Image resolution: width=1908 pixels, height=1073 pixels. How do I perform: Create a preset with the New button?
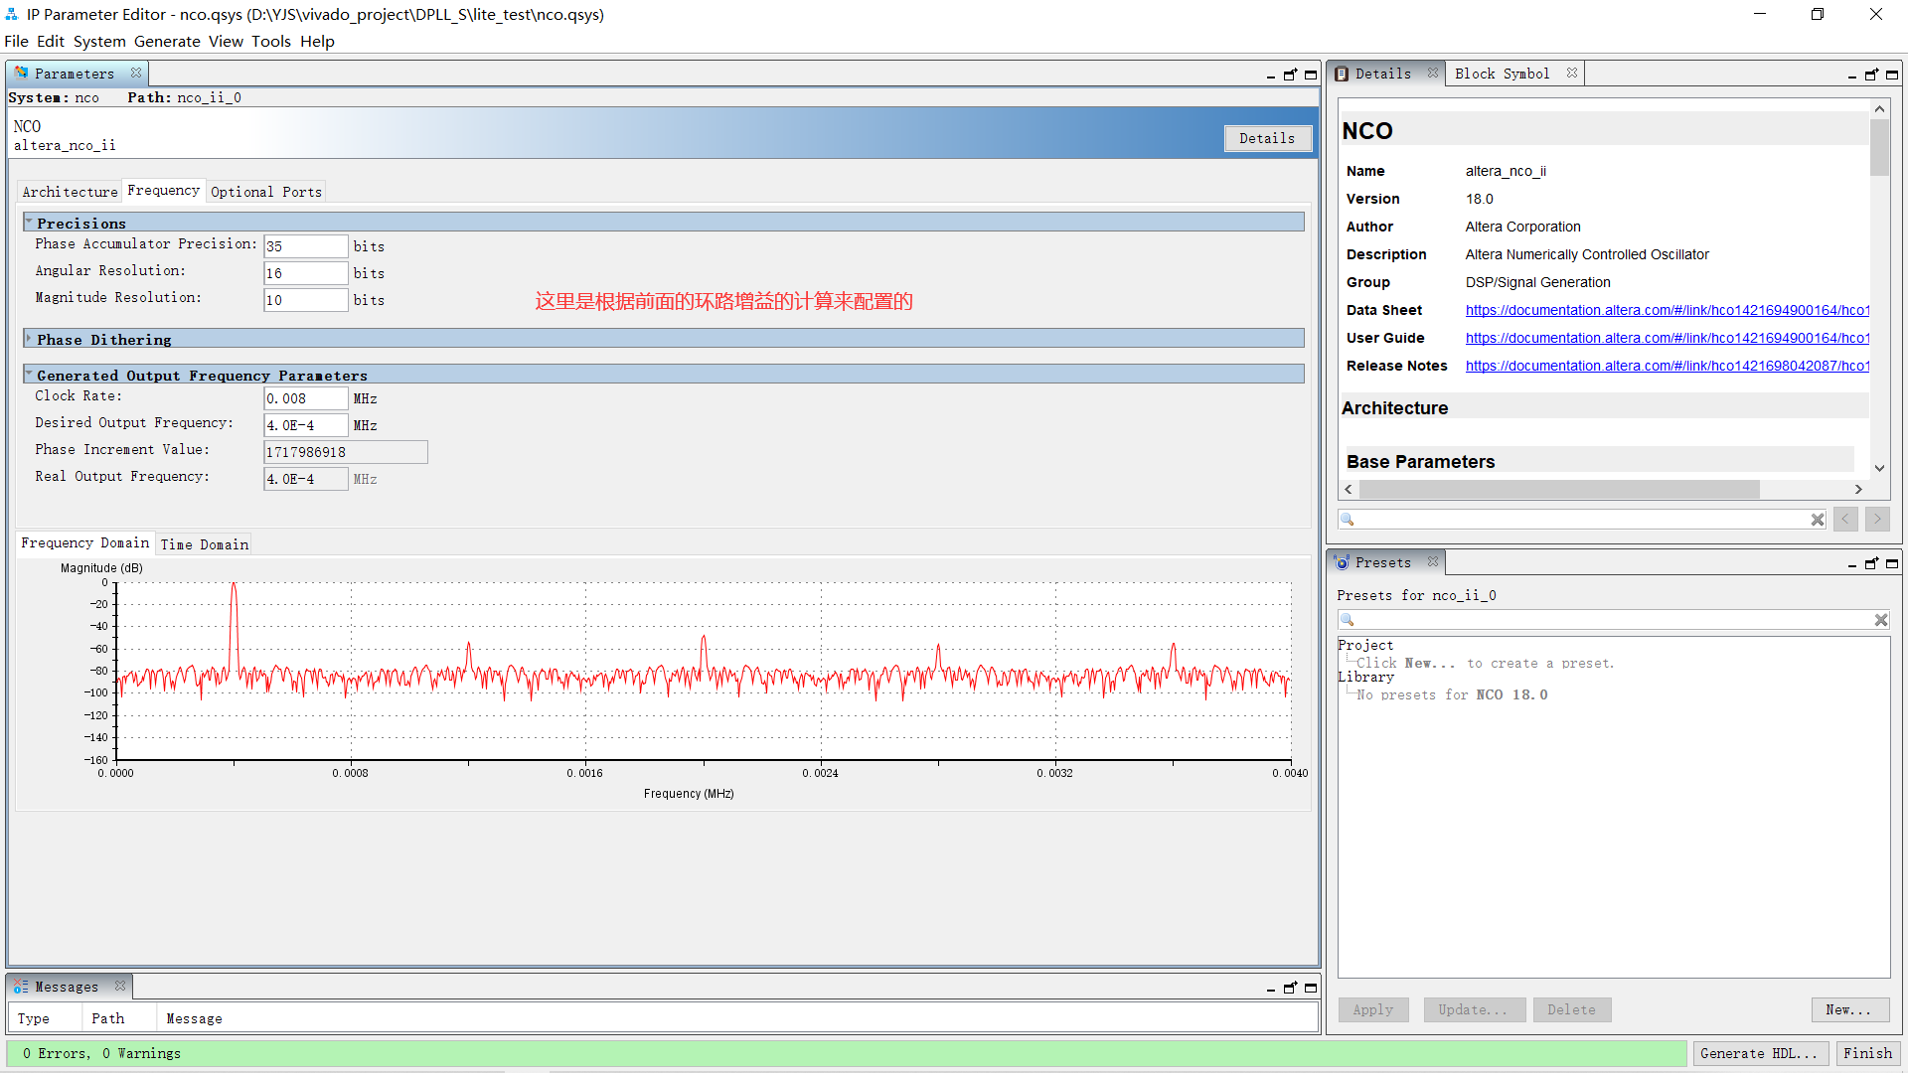pyautogui.click(x=1849, y=1009)
